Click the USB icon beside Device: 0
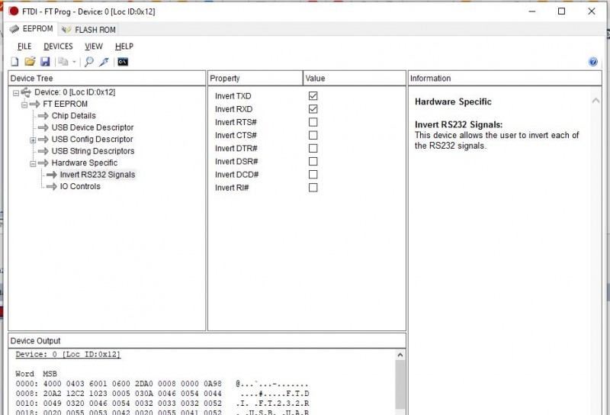The height and width of the screenshot is (415, 610). click(x=26, y=92)
